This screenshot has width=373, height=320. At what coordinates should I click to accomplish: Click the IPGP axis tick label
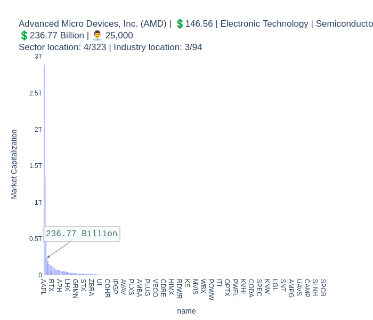(115, 287)
